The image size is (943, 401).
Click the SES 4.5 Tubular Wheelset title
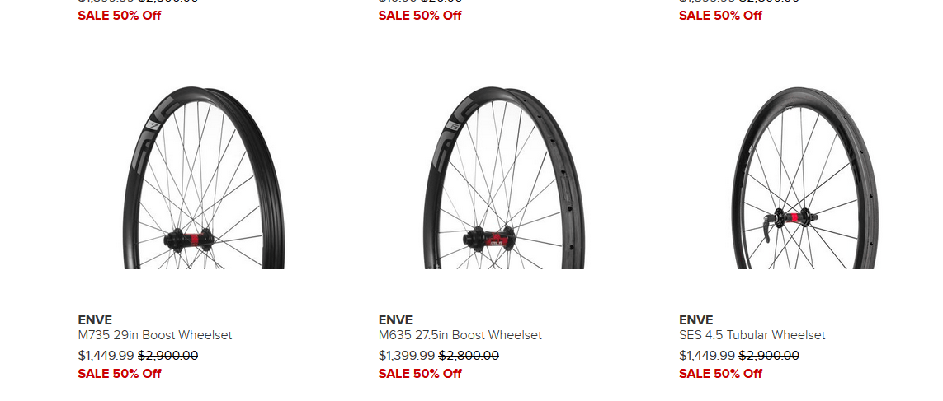coord(752,335)
